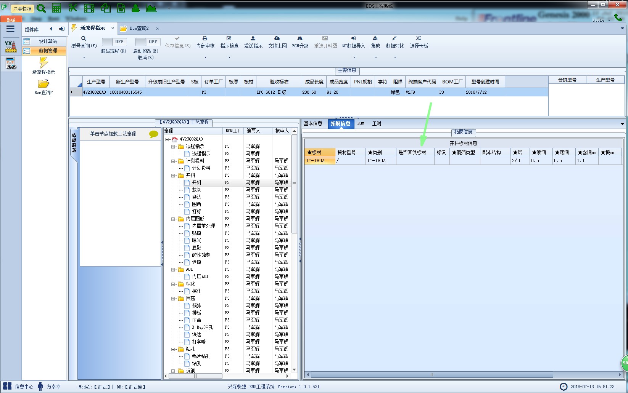The height and width of the screenshot is (393, 628).
Task: Click the green film strip icon
Action: click(x=89, y=8)
